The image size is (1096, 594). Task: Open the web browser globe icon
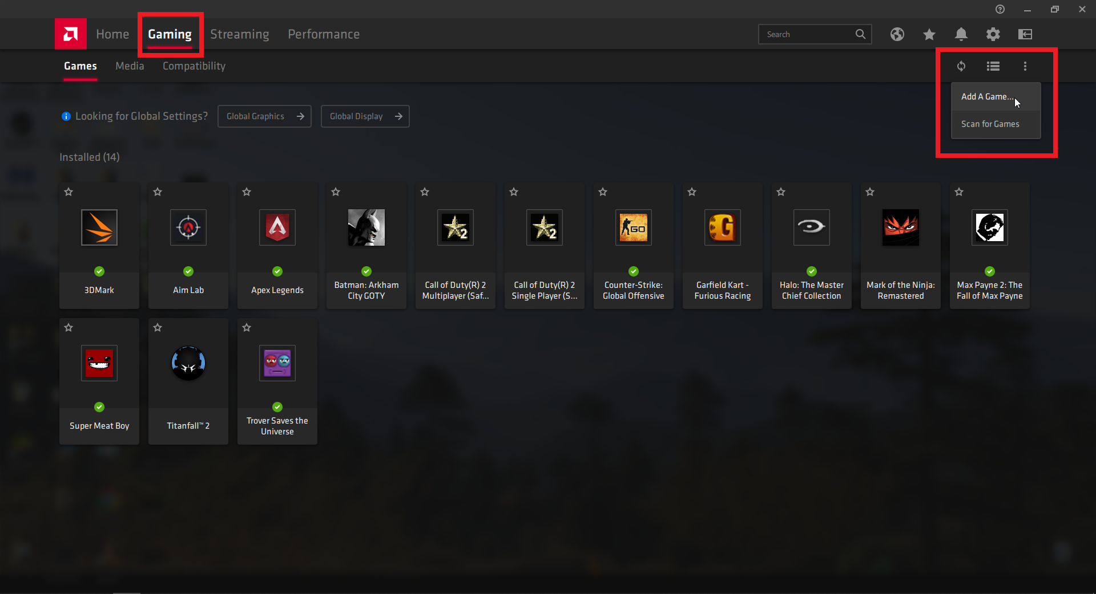pyautogui.click(x=897, y=34)
